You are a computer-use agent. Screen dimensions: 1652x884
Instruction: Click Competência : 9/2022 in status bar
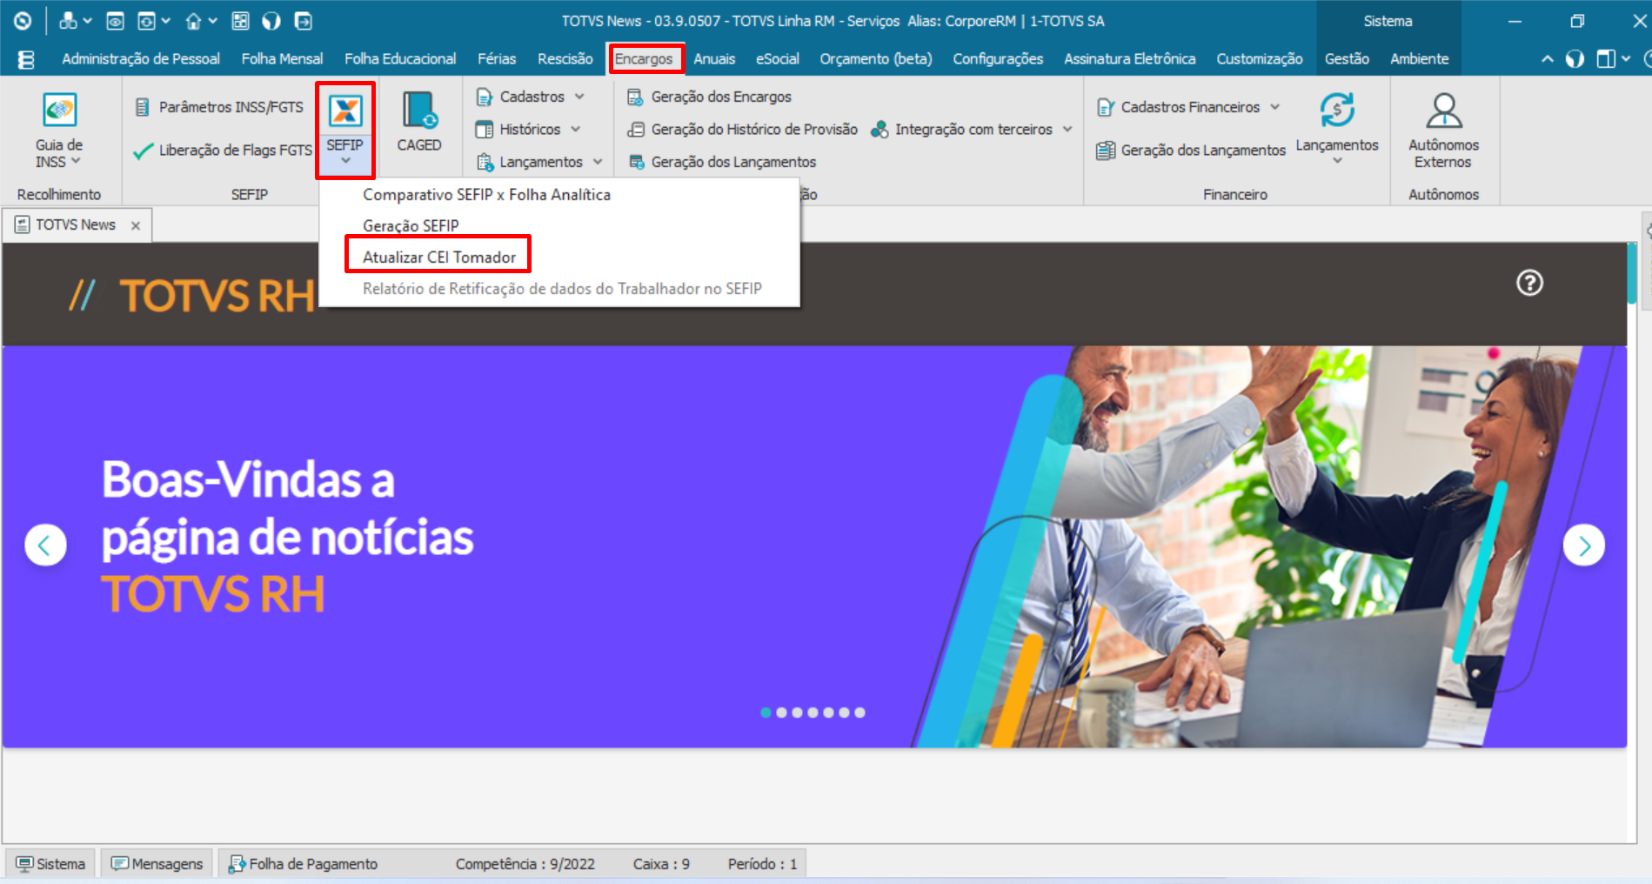pyautogui.click(x=525, y=864)
